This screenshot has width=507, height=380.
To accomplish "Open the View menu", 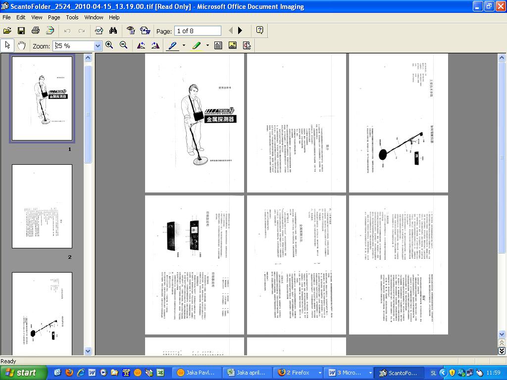I will (x=37, y=17).
